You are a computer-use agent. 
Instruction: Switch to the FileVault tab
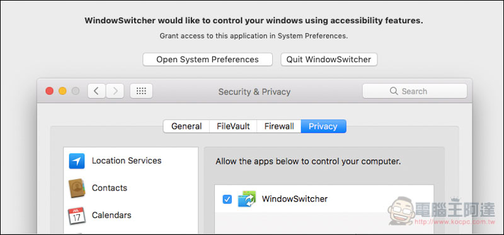click(233, 126)
